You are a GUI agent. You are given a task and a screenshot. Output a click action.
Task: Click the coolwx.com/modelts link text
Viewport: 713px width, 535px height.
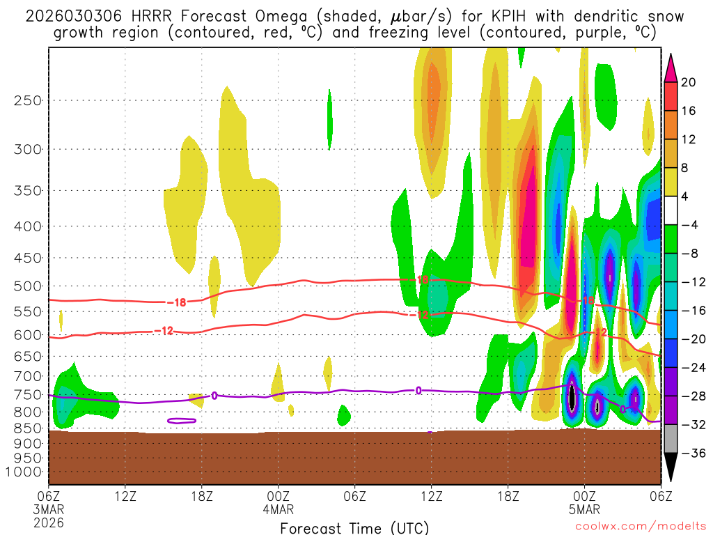tap(641, 527)
